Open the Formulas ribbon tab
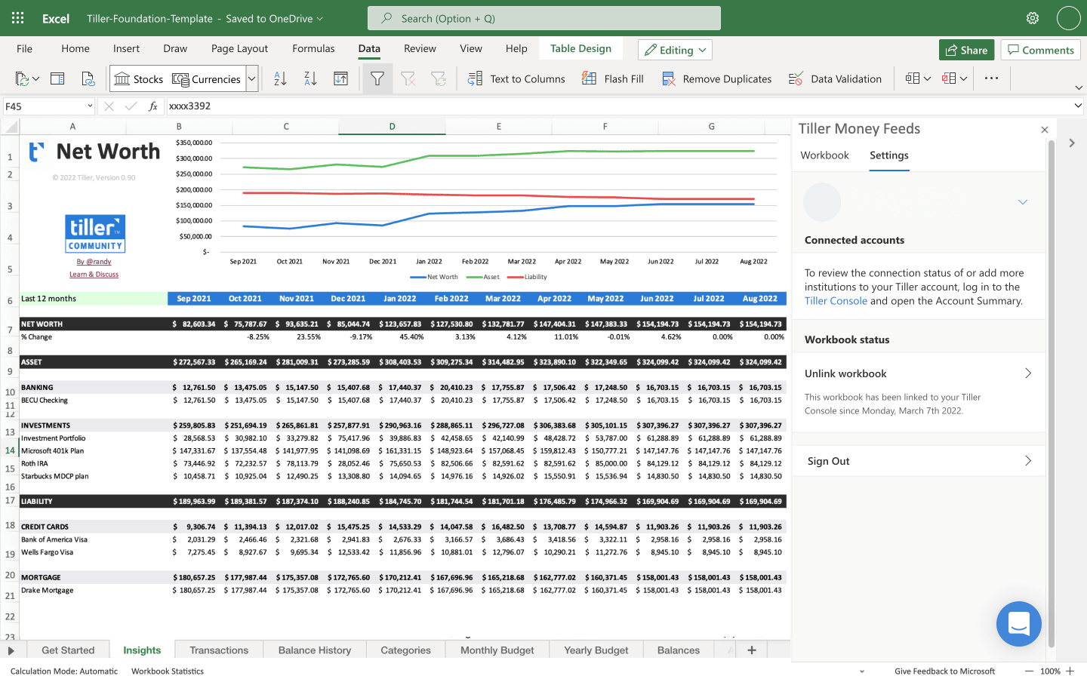Viewport: 1087px width, 679px height. pos(313,48)
